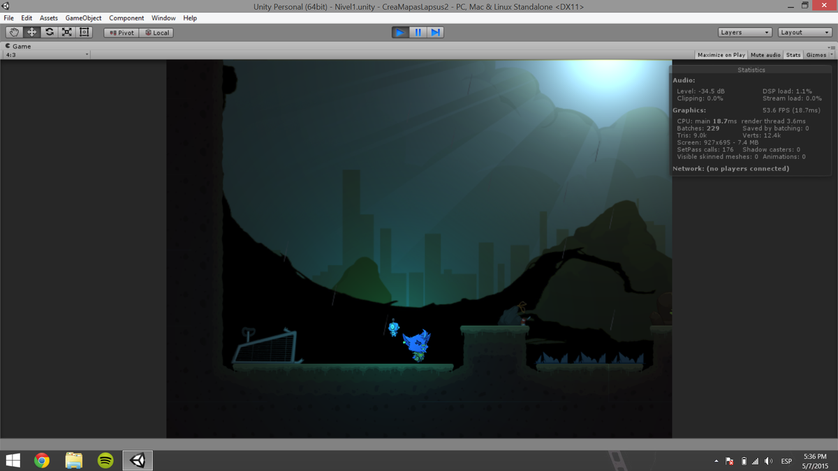Click the SetPass calls: 176 entry
Image resolution: width=838 pixels, height=471 pixels.
[x=705, y=149]
